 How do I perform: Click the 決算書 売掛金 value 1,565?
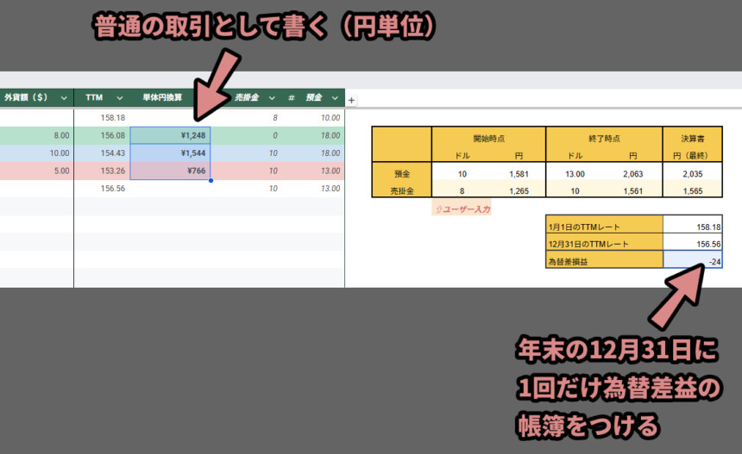(x=691, y=190)
